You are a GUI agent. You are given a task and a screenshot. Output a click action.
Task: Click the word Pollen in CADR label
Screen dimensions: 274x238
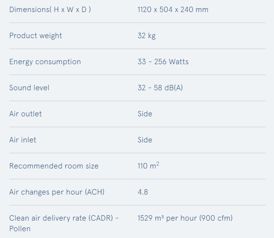(20, 229)
